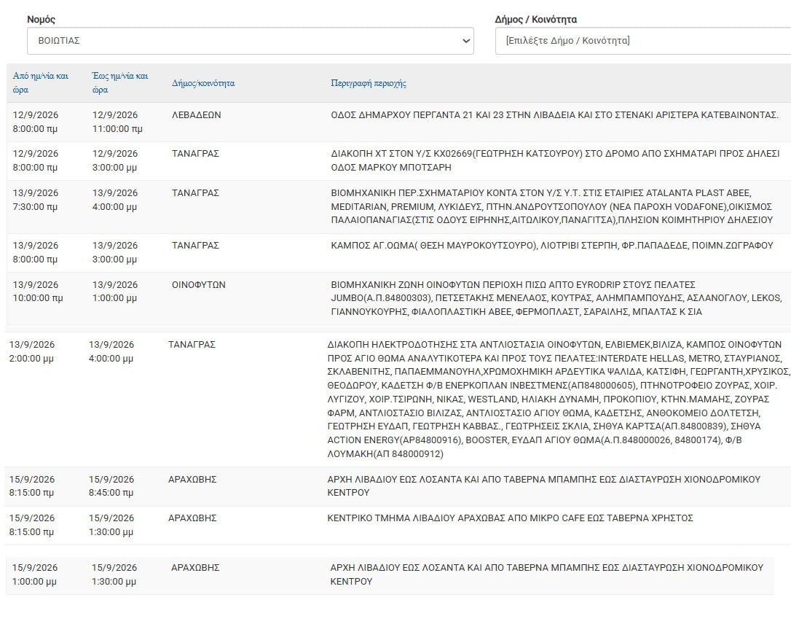The image size is (791, 624).
Task: Click the ΒΙΟΜΗΧΑΝΙΚΗ ΖΩΝΗ ΟΙΝΟΦΥΤΩΝ description
Action: pyautogui.click(x=556, y=298)
